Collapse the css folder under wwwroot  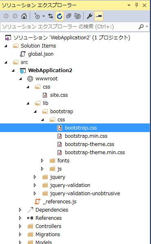pyautogui.click(x=28, y=87)
